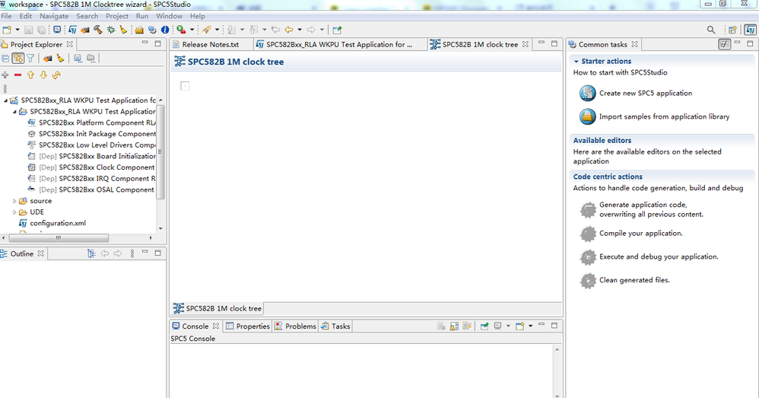Click the forward navigation arrow in toolbar
Screen dimensions: 759x398
click(x=311, y=30)
